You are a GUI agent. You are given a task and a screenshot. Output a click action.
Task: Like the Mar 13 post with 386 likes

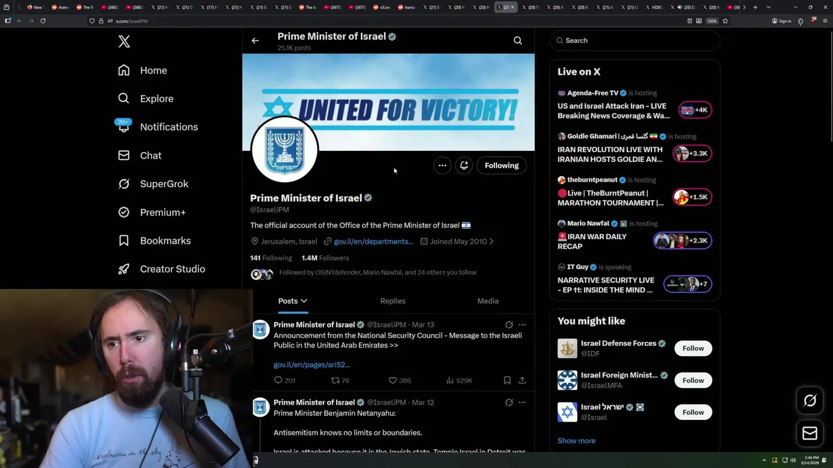click(x=400, y=380)
